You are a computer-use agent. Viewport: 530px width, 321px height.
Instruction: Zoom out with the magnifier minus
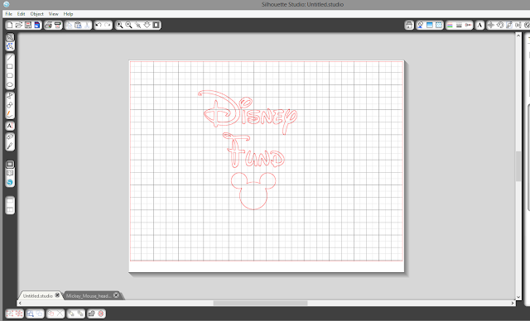tap(128, 25)
